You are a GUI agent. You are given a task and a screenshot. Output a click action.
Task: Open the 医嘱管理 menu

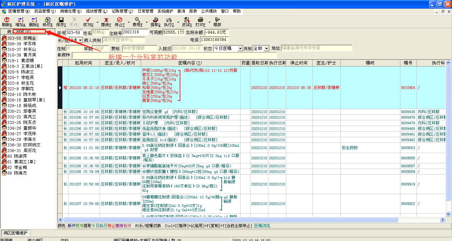click(x=19, y=11)
